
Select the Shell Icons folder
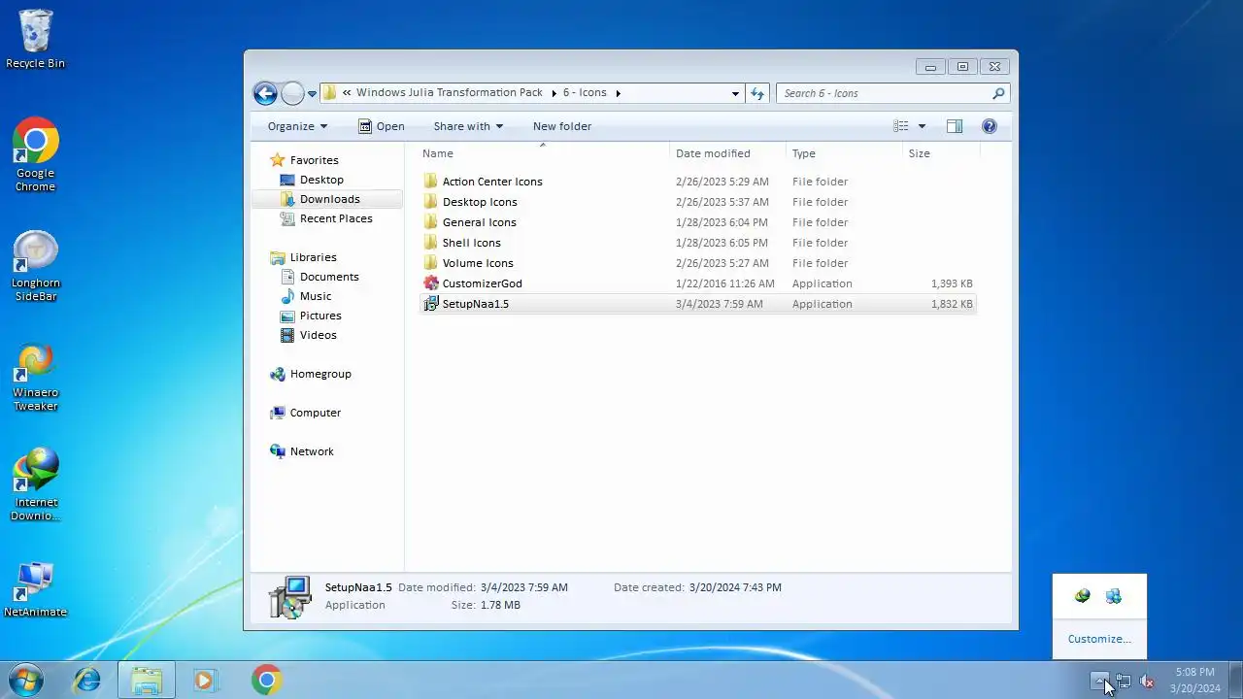click(471, 243)
